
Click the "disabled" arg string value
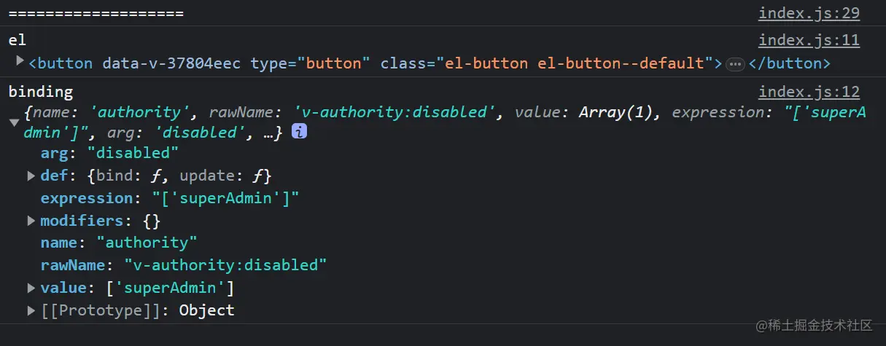(x=133, y=153)
